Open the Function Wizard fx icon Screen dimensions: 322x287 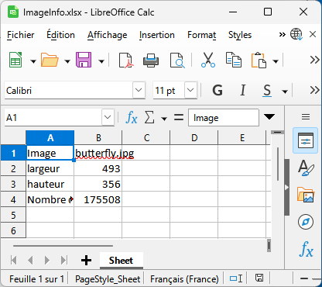pyautogui.click(x=132, y=118)
